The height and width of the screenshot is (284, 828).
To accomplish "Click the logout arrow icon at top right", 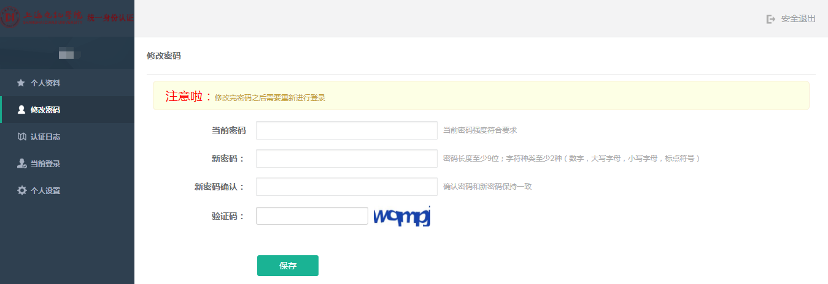I will [771, 19].
